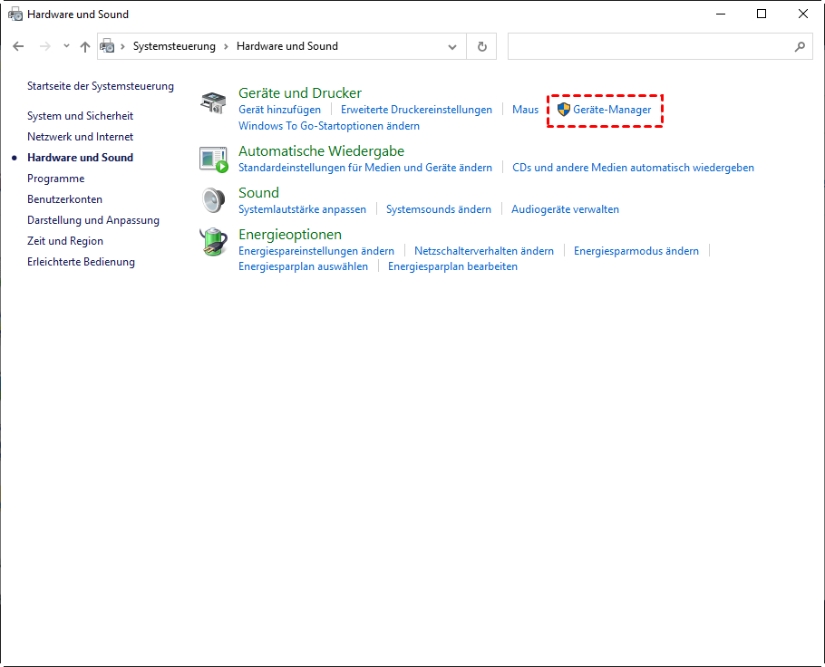Open the recent locations dropdown
This screenshot has width=825, height=667.
click(x=66, y=46)
